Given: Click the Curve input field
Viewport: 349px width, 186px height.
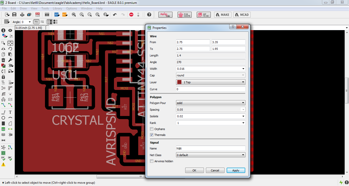Looking at the screenshot, I should tap(211, 89).
